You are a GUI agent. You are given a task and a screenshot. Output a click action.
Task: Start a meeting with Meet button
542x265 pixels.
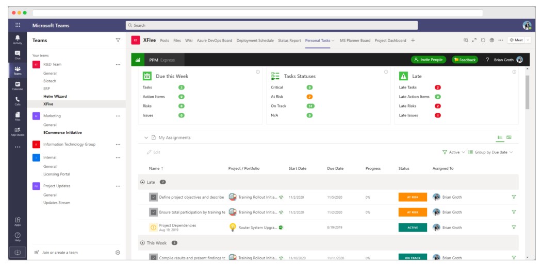click(516, 40)
